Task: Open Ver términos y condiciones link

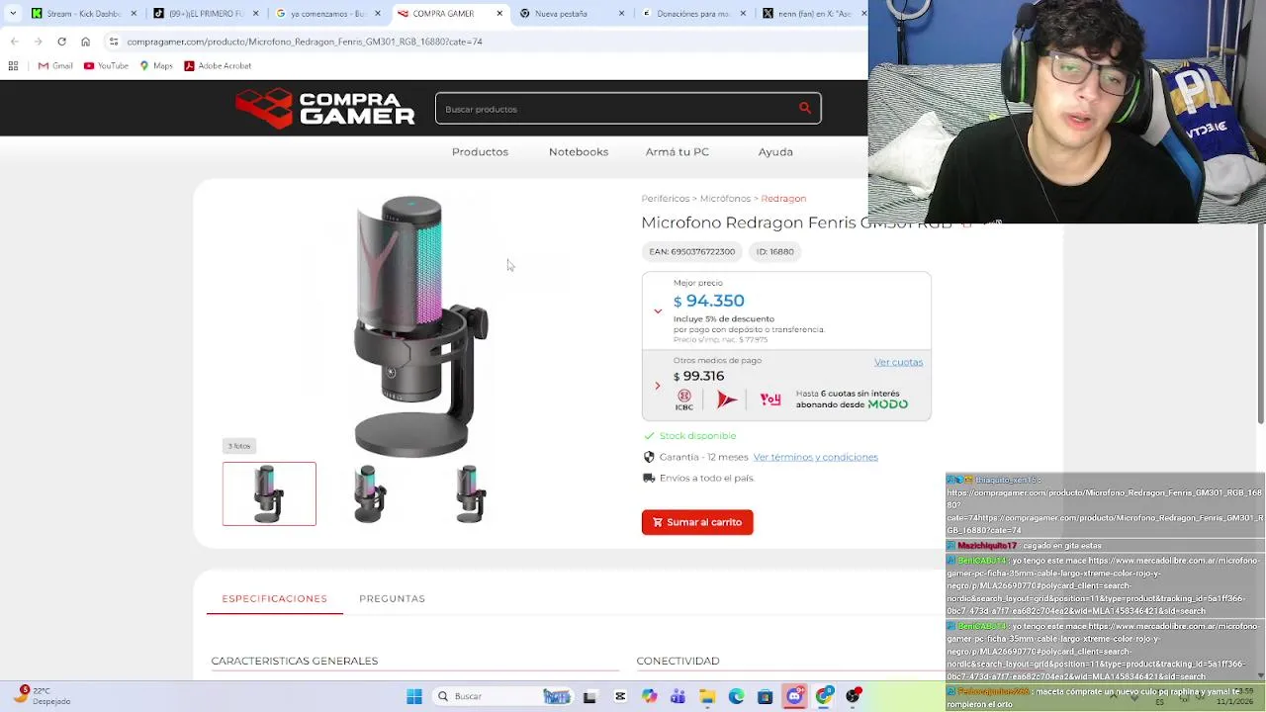Action: pos(815,457)
